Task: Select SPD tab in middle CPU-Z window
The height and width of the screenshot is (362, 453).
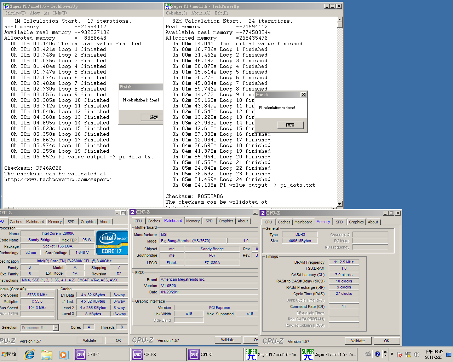Action: coord(209,221)
